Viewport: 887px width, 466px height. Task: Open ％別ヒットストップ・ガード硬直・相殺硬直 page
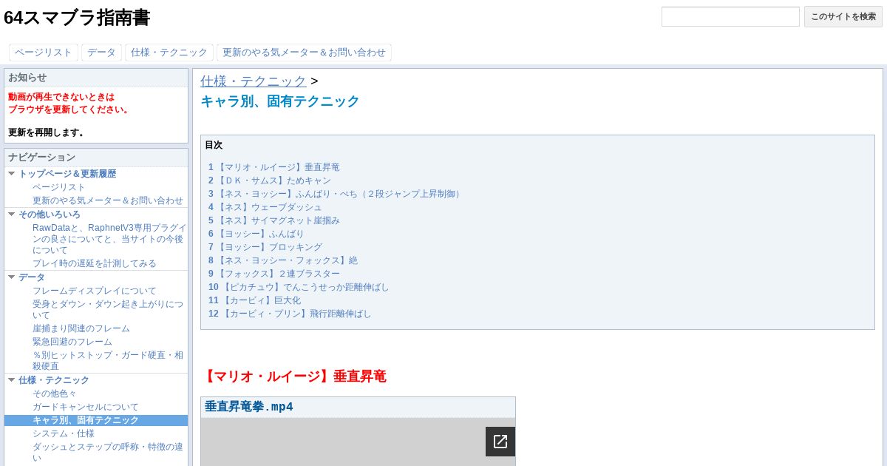[x=108, y=360]
